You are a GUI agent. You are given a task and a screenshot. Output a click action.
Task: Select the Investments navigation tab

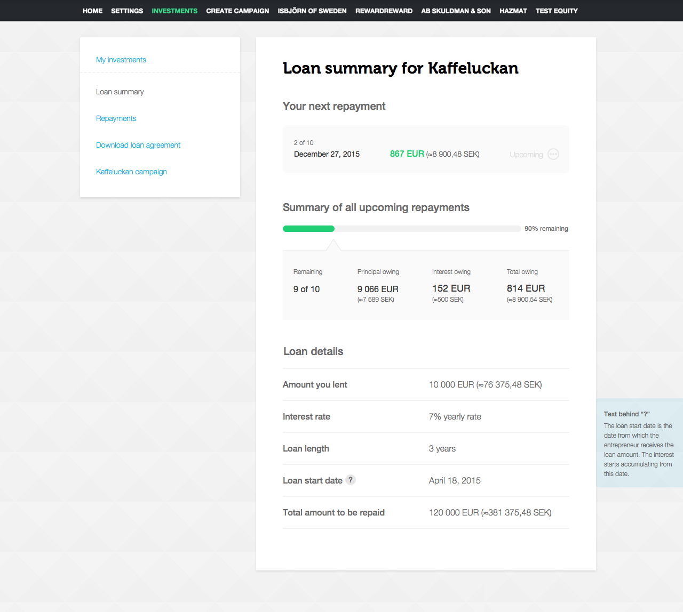point(174,11)
